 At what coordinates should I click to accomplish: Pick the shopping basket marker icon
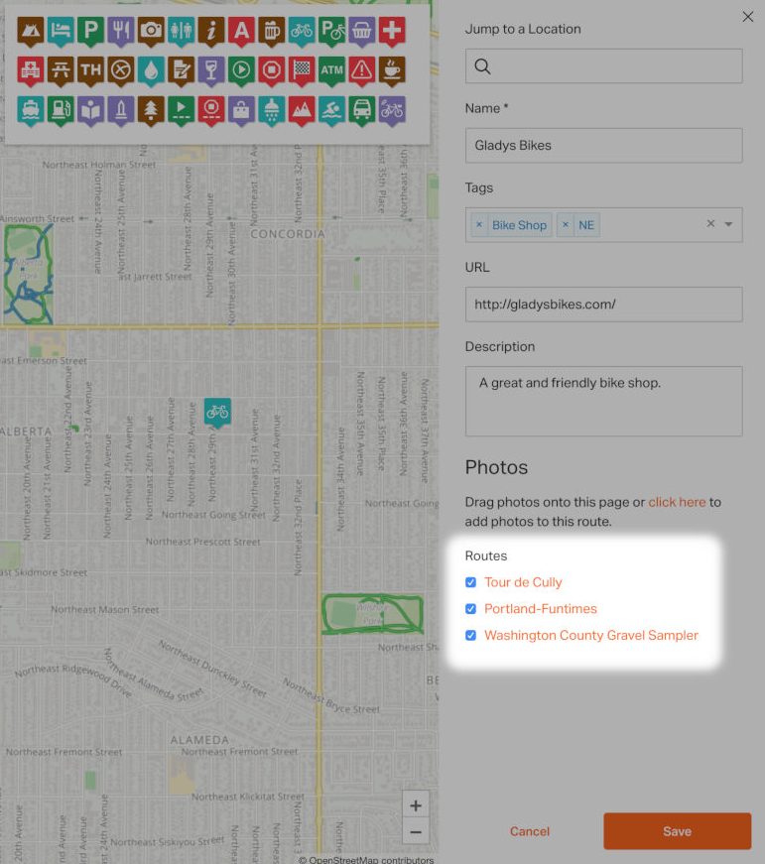click(x=361, y=31)
